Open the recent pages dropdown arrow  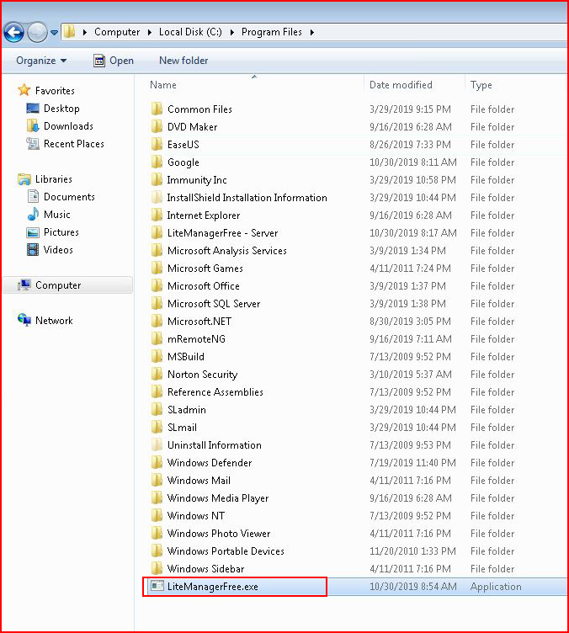click(54, 32)
